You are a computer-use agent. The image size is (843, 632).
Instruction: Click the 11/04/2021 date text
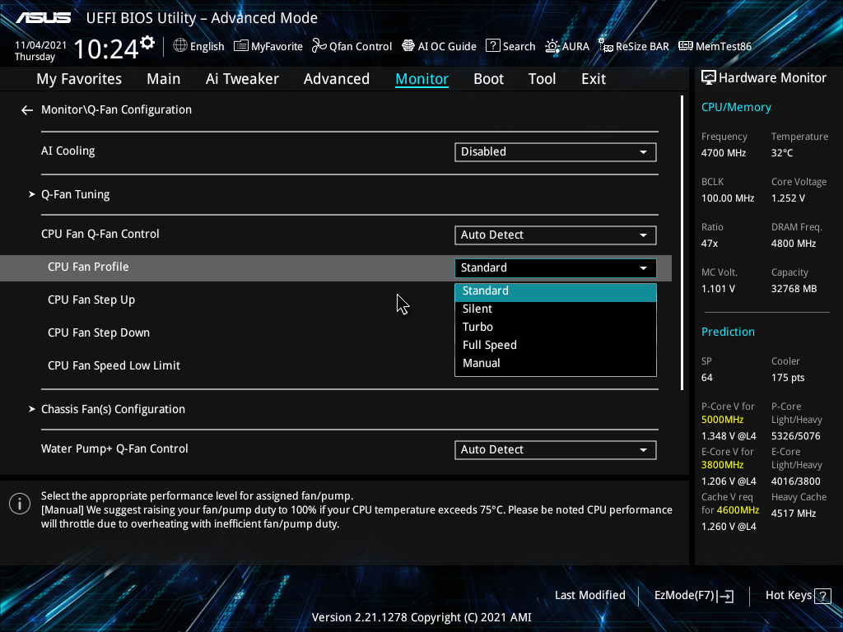click(x=41, y=45)
